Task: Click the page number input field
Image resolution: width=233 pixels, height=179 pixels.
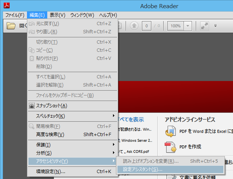Action: 147,26
